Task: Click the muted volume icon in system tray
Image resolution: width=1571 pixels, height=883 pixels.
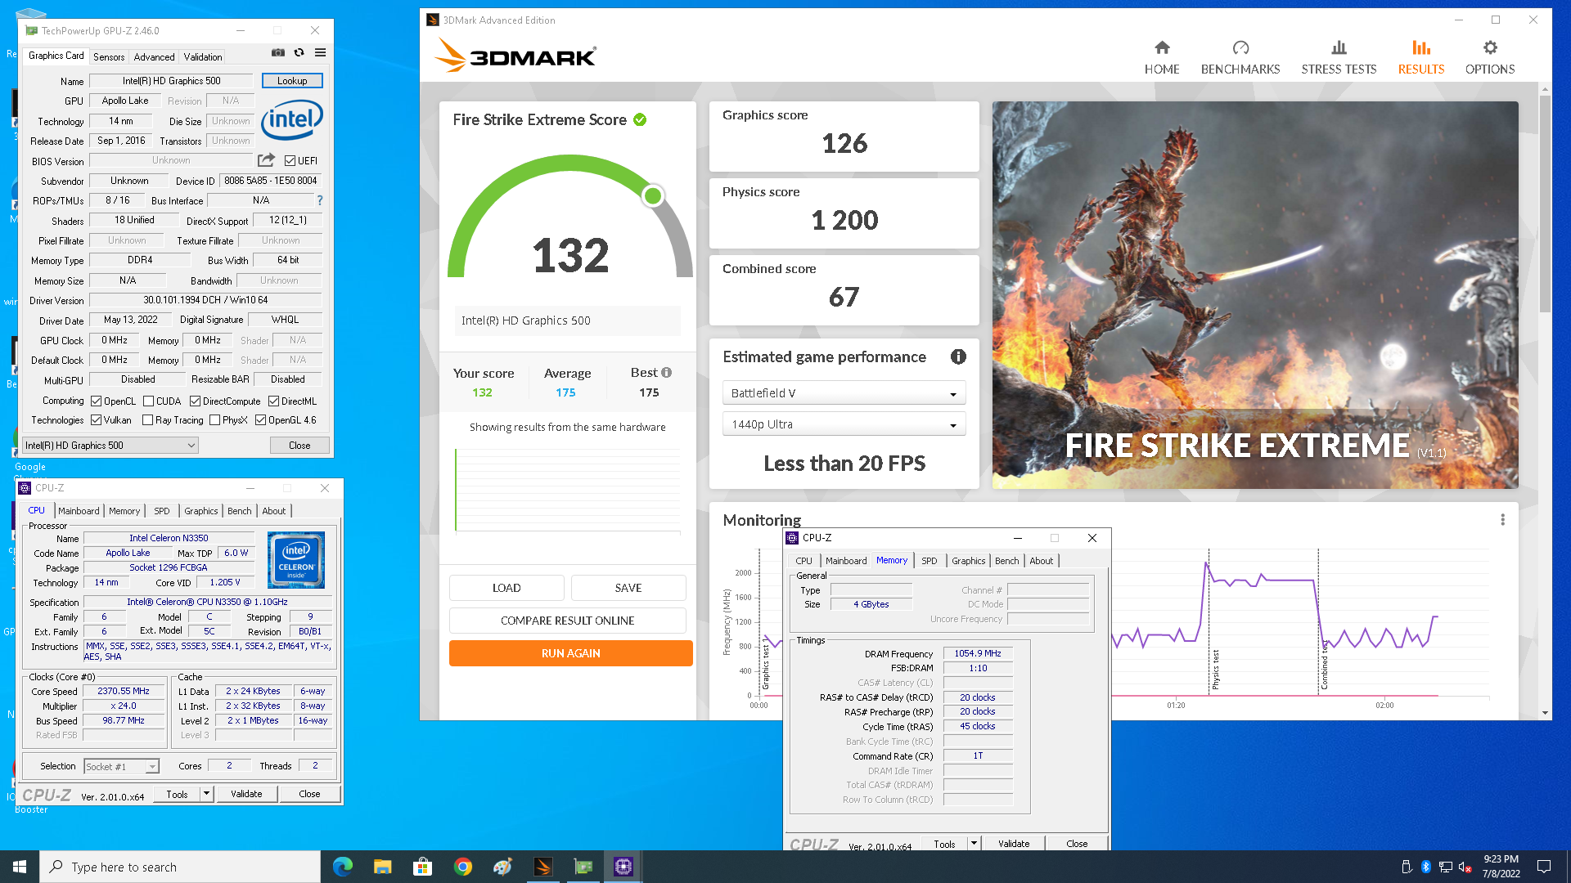Action: [x=1465, y=867]
